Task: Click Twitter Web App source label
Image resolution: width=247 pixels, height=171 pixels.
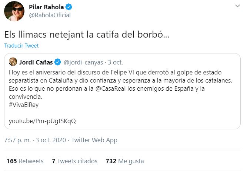Action: 94,140
